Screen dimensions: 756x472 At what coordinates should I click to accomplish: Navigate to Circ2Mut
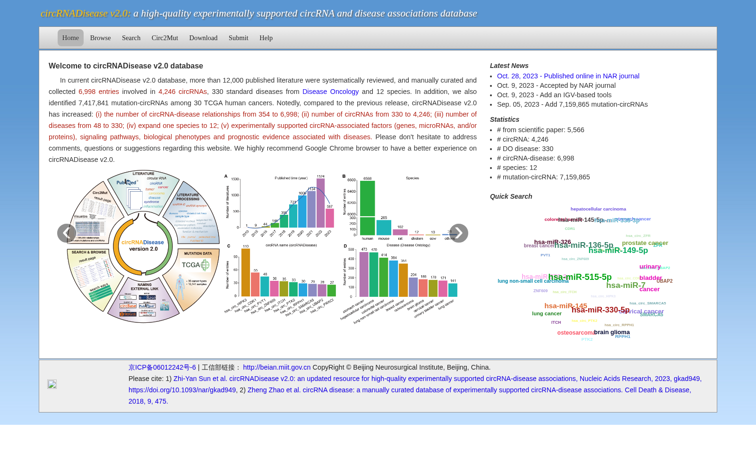coord(165,38)
